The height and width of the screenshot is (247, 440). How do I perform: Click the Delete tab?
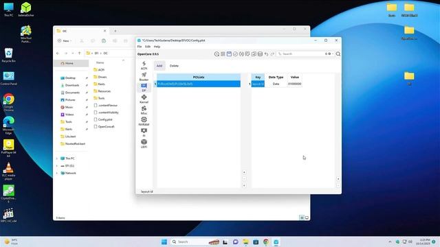point(174,66)
